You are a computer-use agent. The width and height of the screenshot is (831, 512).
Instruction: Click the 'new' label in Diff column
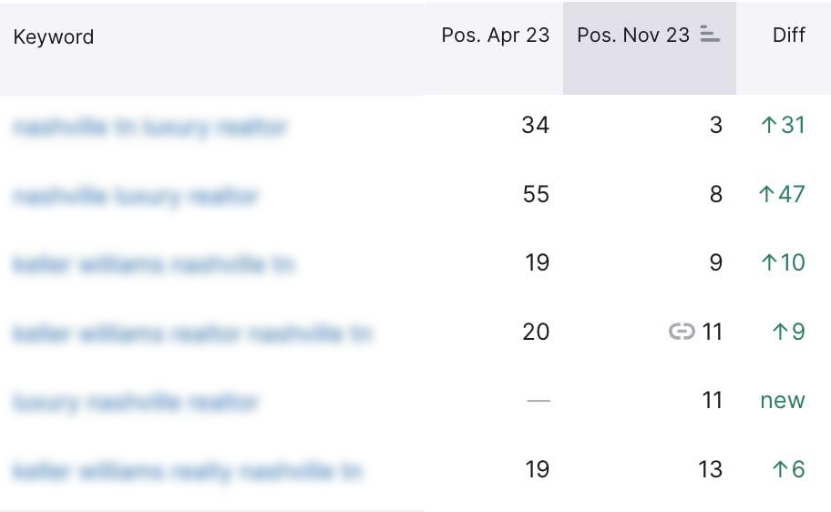coord(783,401)
